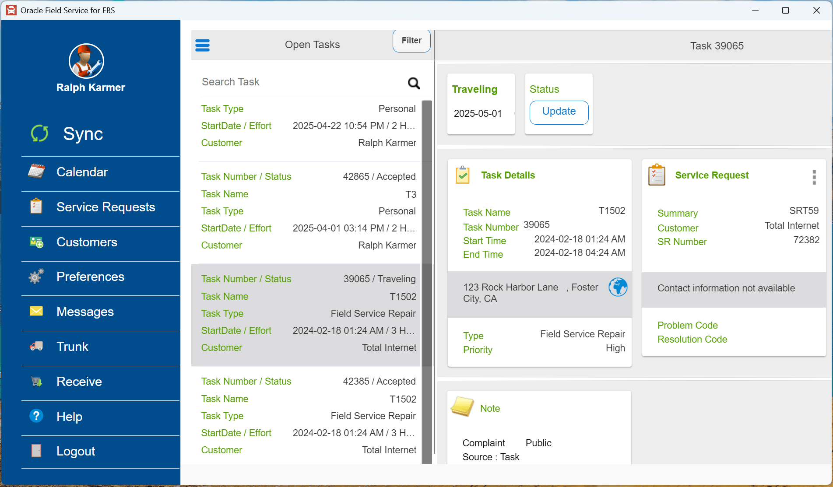Open Messages from the sidebar

point(101,312)
